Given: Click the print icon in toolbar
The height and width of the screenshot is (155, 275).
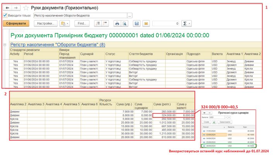Looking at the screenshot, I should click(117, 24).
